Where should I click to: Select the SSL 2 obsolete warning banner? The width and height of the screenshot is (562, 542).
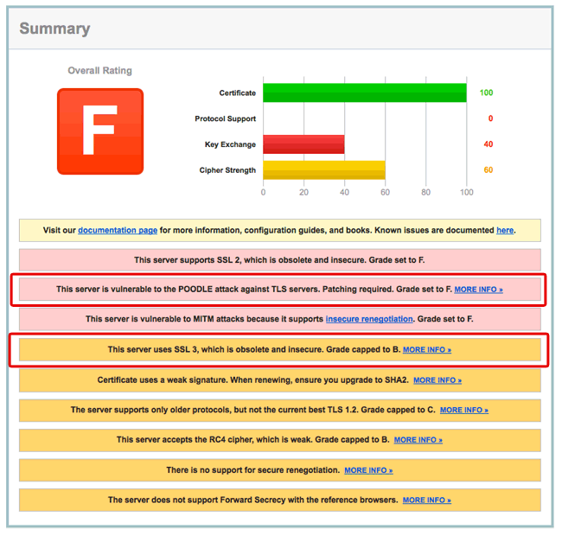[x=280, y=259]
